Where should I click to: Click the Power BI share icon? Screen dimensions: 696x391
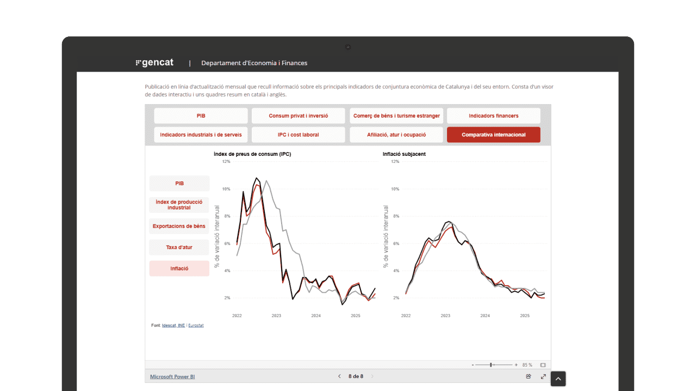point(529,376)
